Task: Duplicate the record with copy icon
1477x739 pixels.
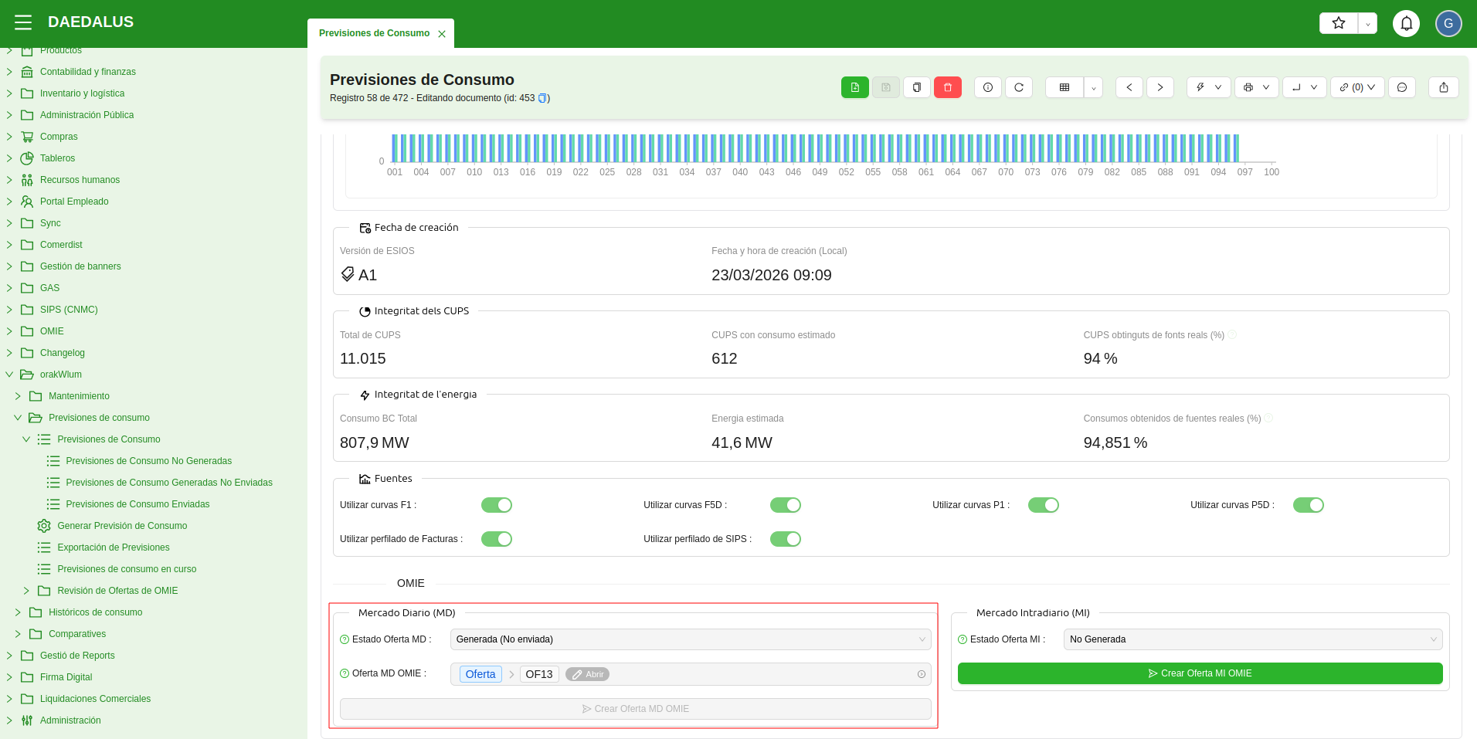Action: click(x=916, y=87)
